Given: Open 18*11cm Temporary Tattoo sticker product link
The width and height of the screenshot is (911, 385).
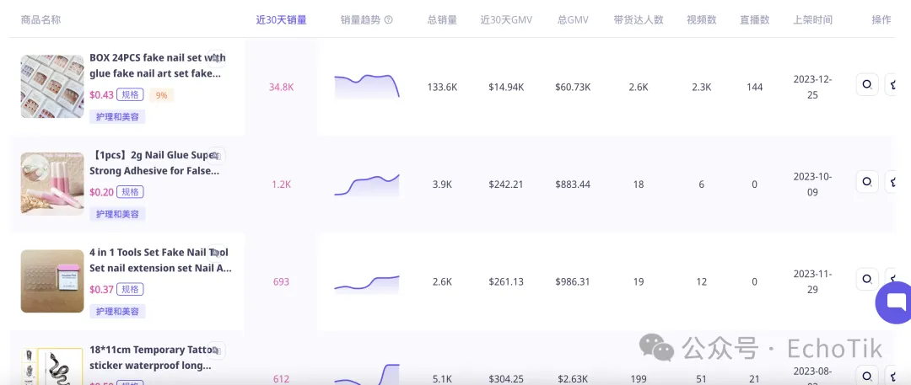Looking at the screenshot, I should pos(150,357).
